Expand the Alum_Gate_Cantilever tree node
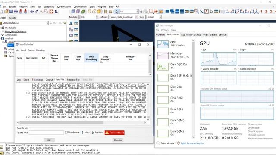This screenshot has width=276, height=155. [3, 31]
